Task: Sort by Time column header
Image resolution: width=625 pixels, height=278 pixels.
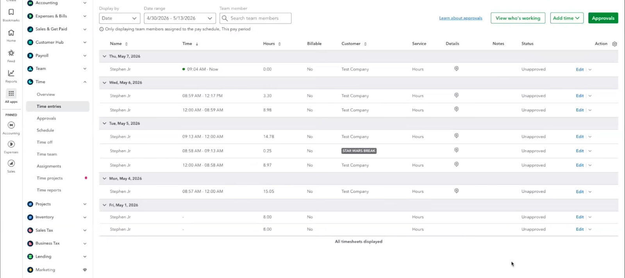Action: (190, 44)
